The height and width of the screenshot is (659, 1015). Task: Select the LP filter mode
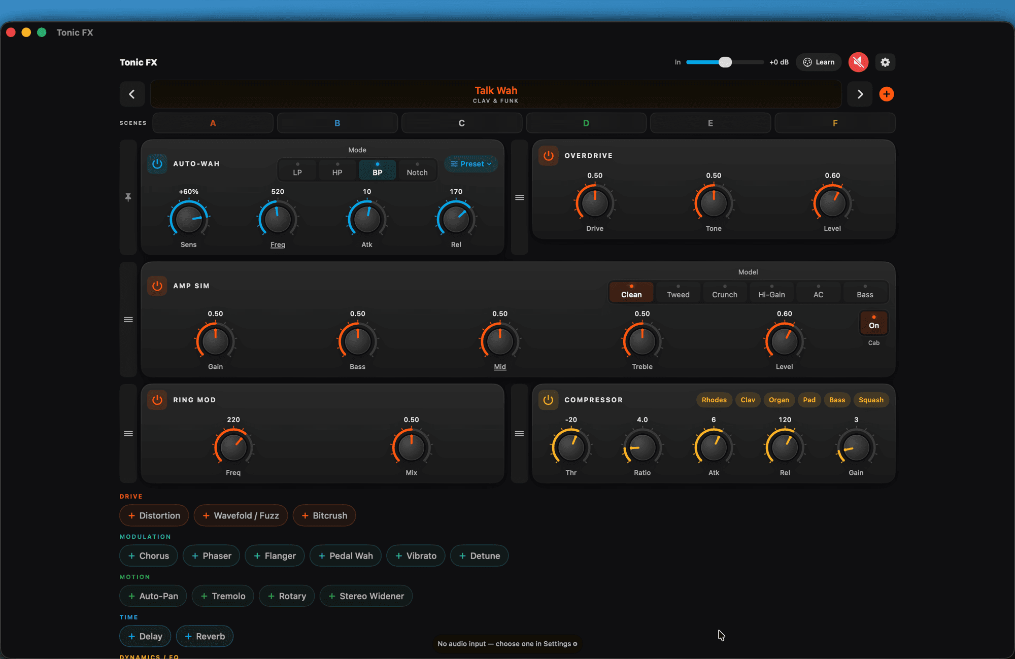coord(297,169)
